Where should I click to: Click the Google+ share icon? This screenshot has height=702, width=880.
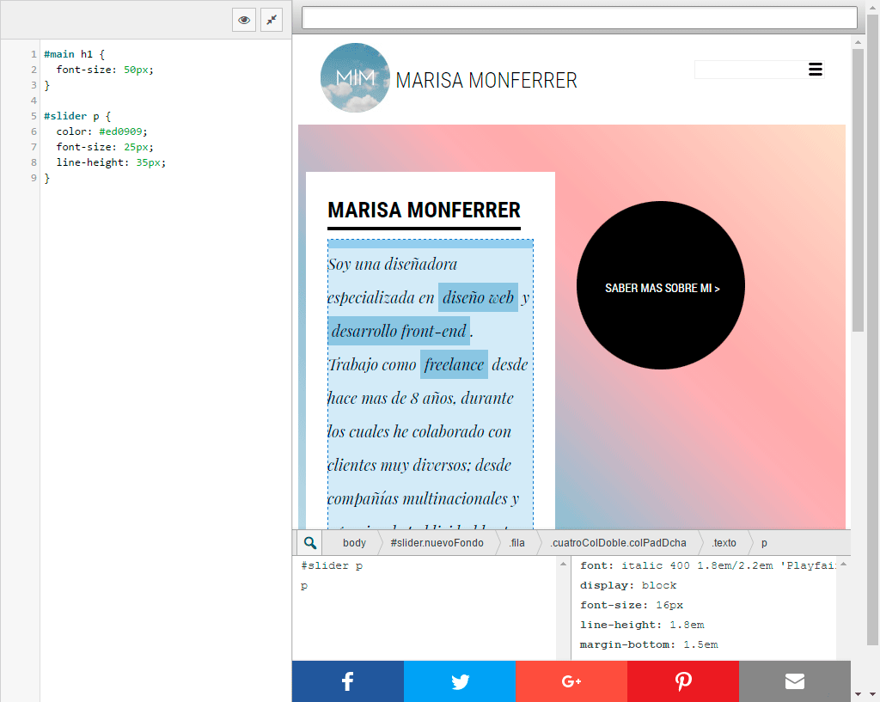click(x=571, y=681)
